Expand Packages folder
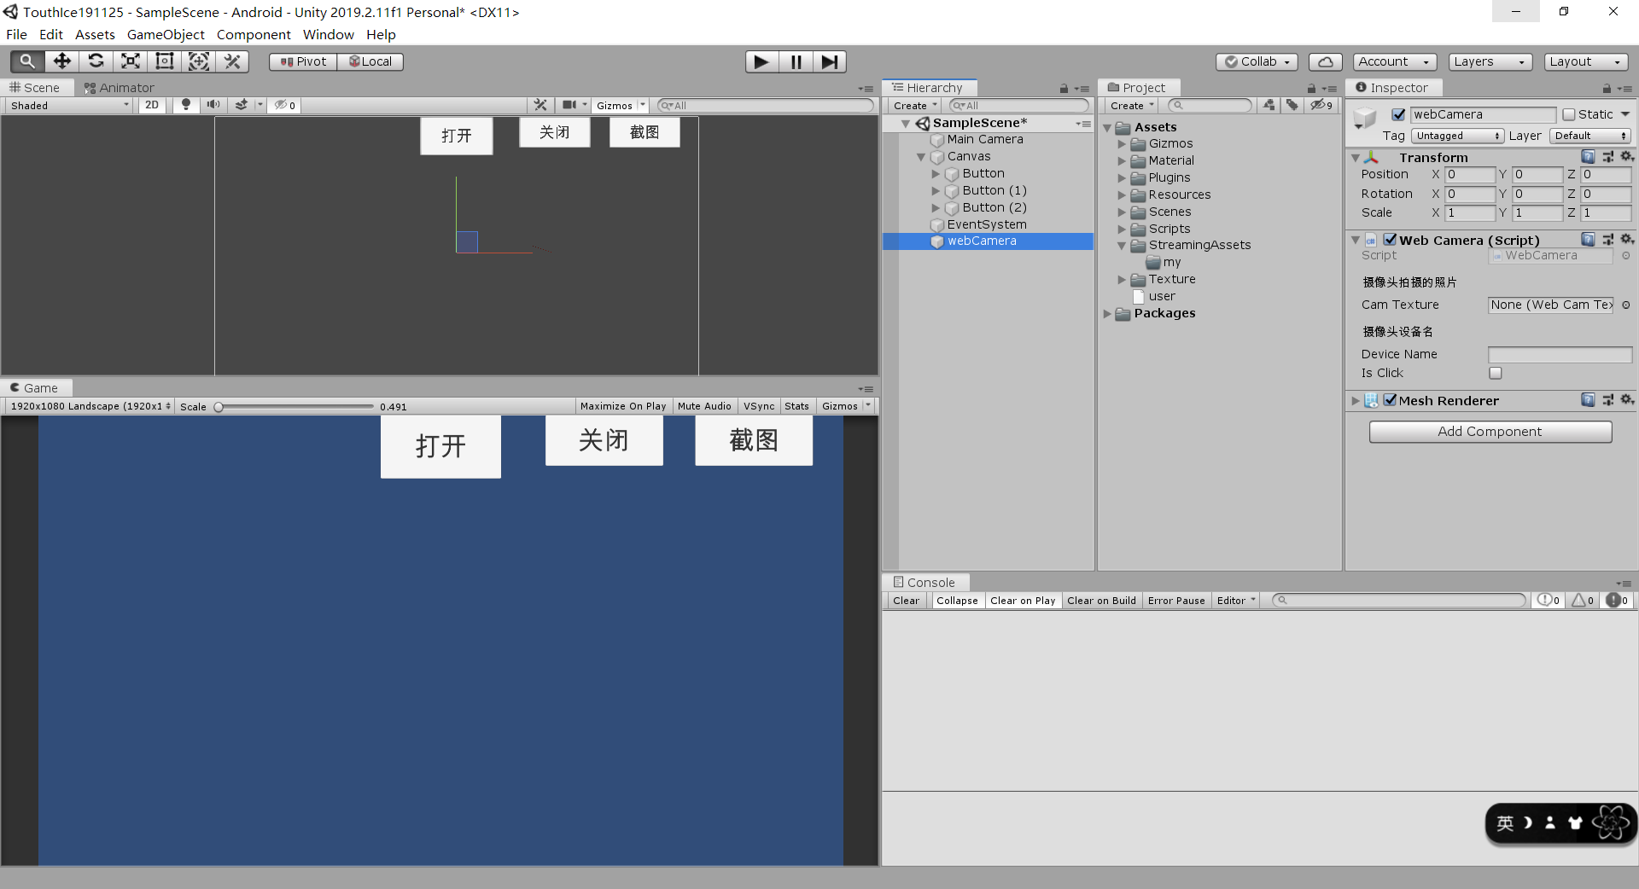 [x=1107, y=314]
